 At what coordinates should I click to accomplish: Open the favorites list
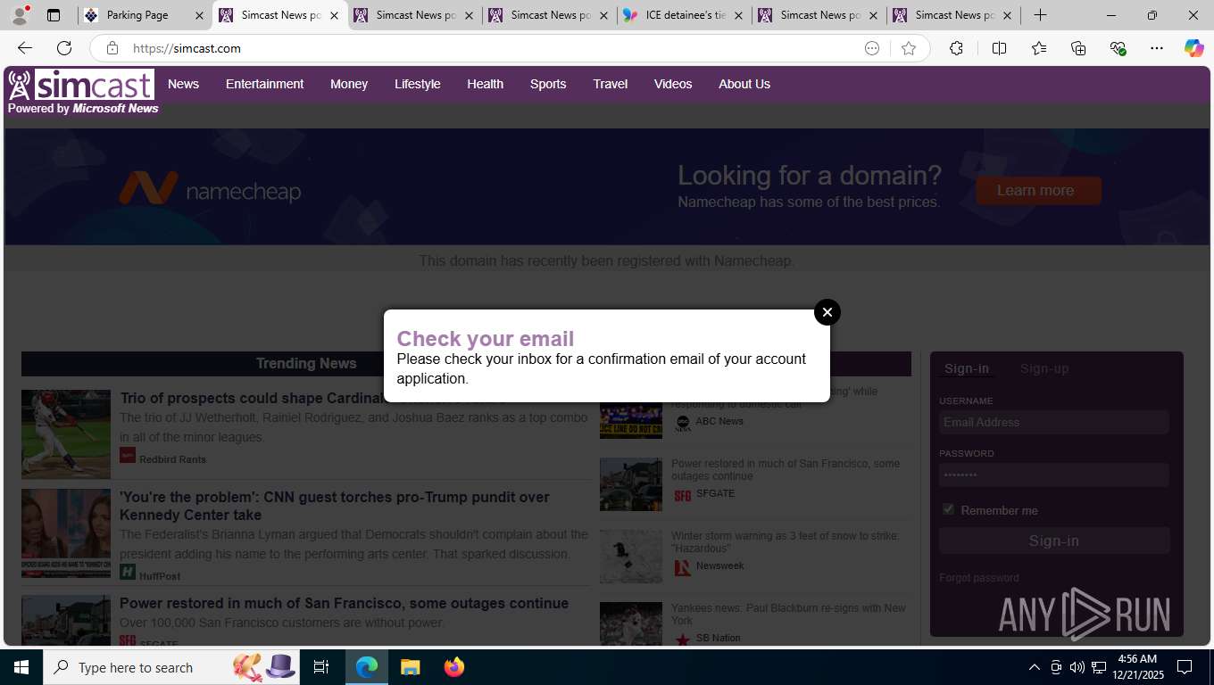tap(1039, 48)
